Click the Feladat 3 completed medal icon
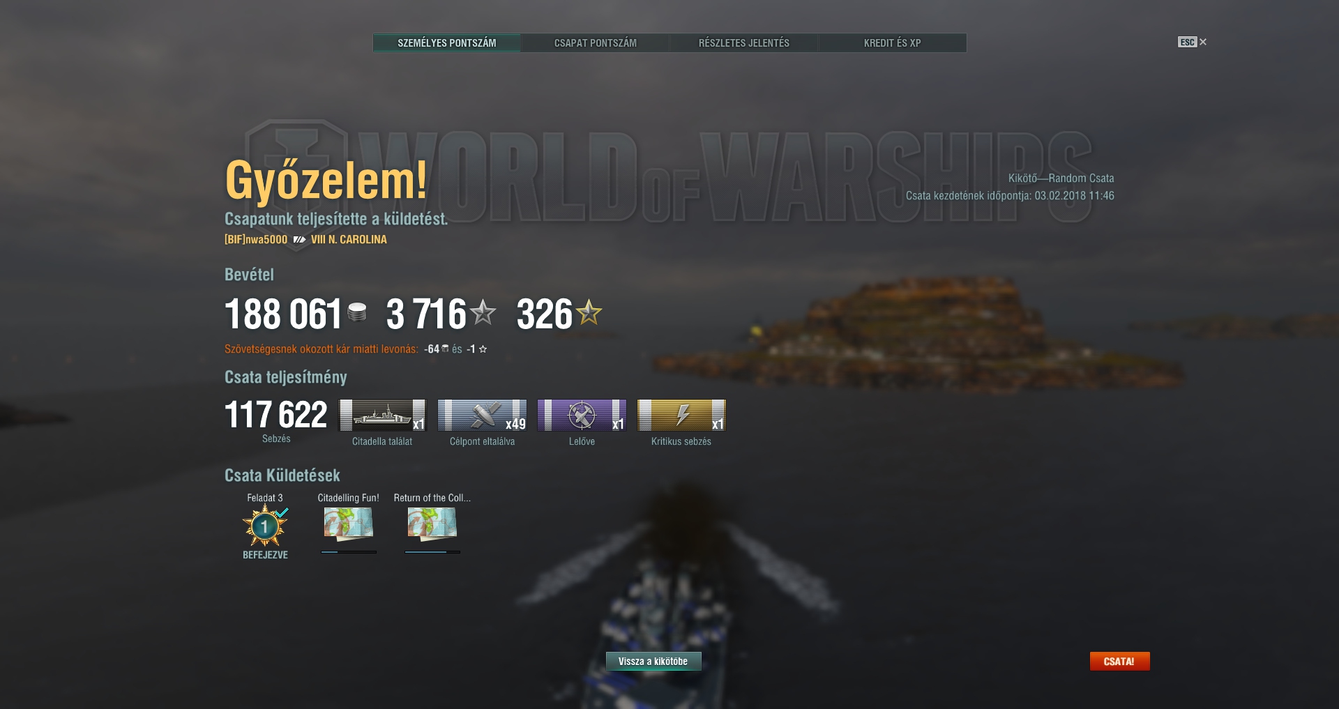Screen dimensions: 1339x709 coord(265,526)
